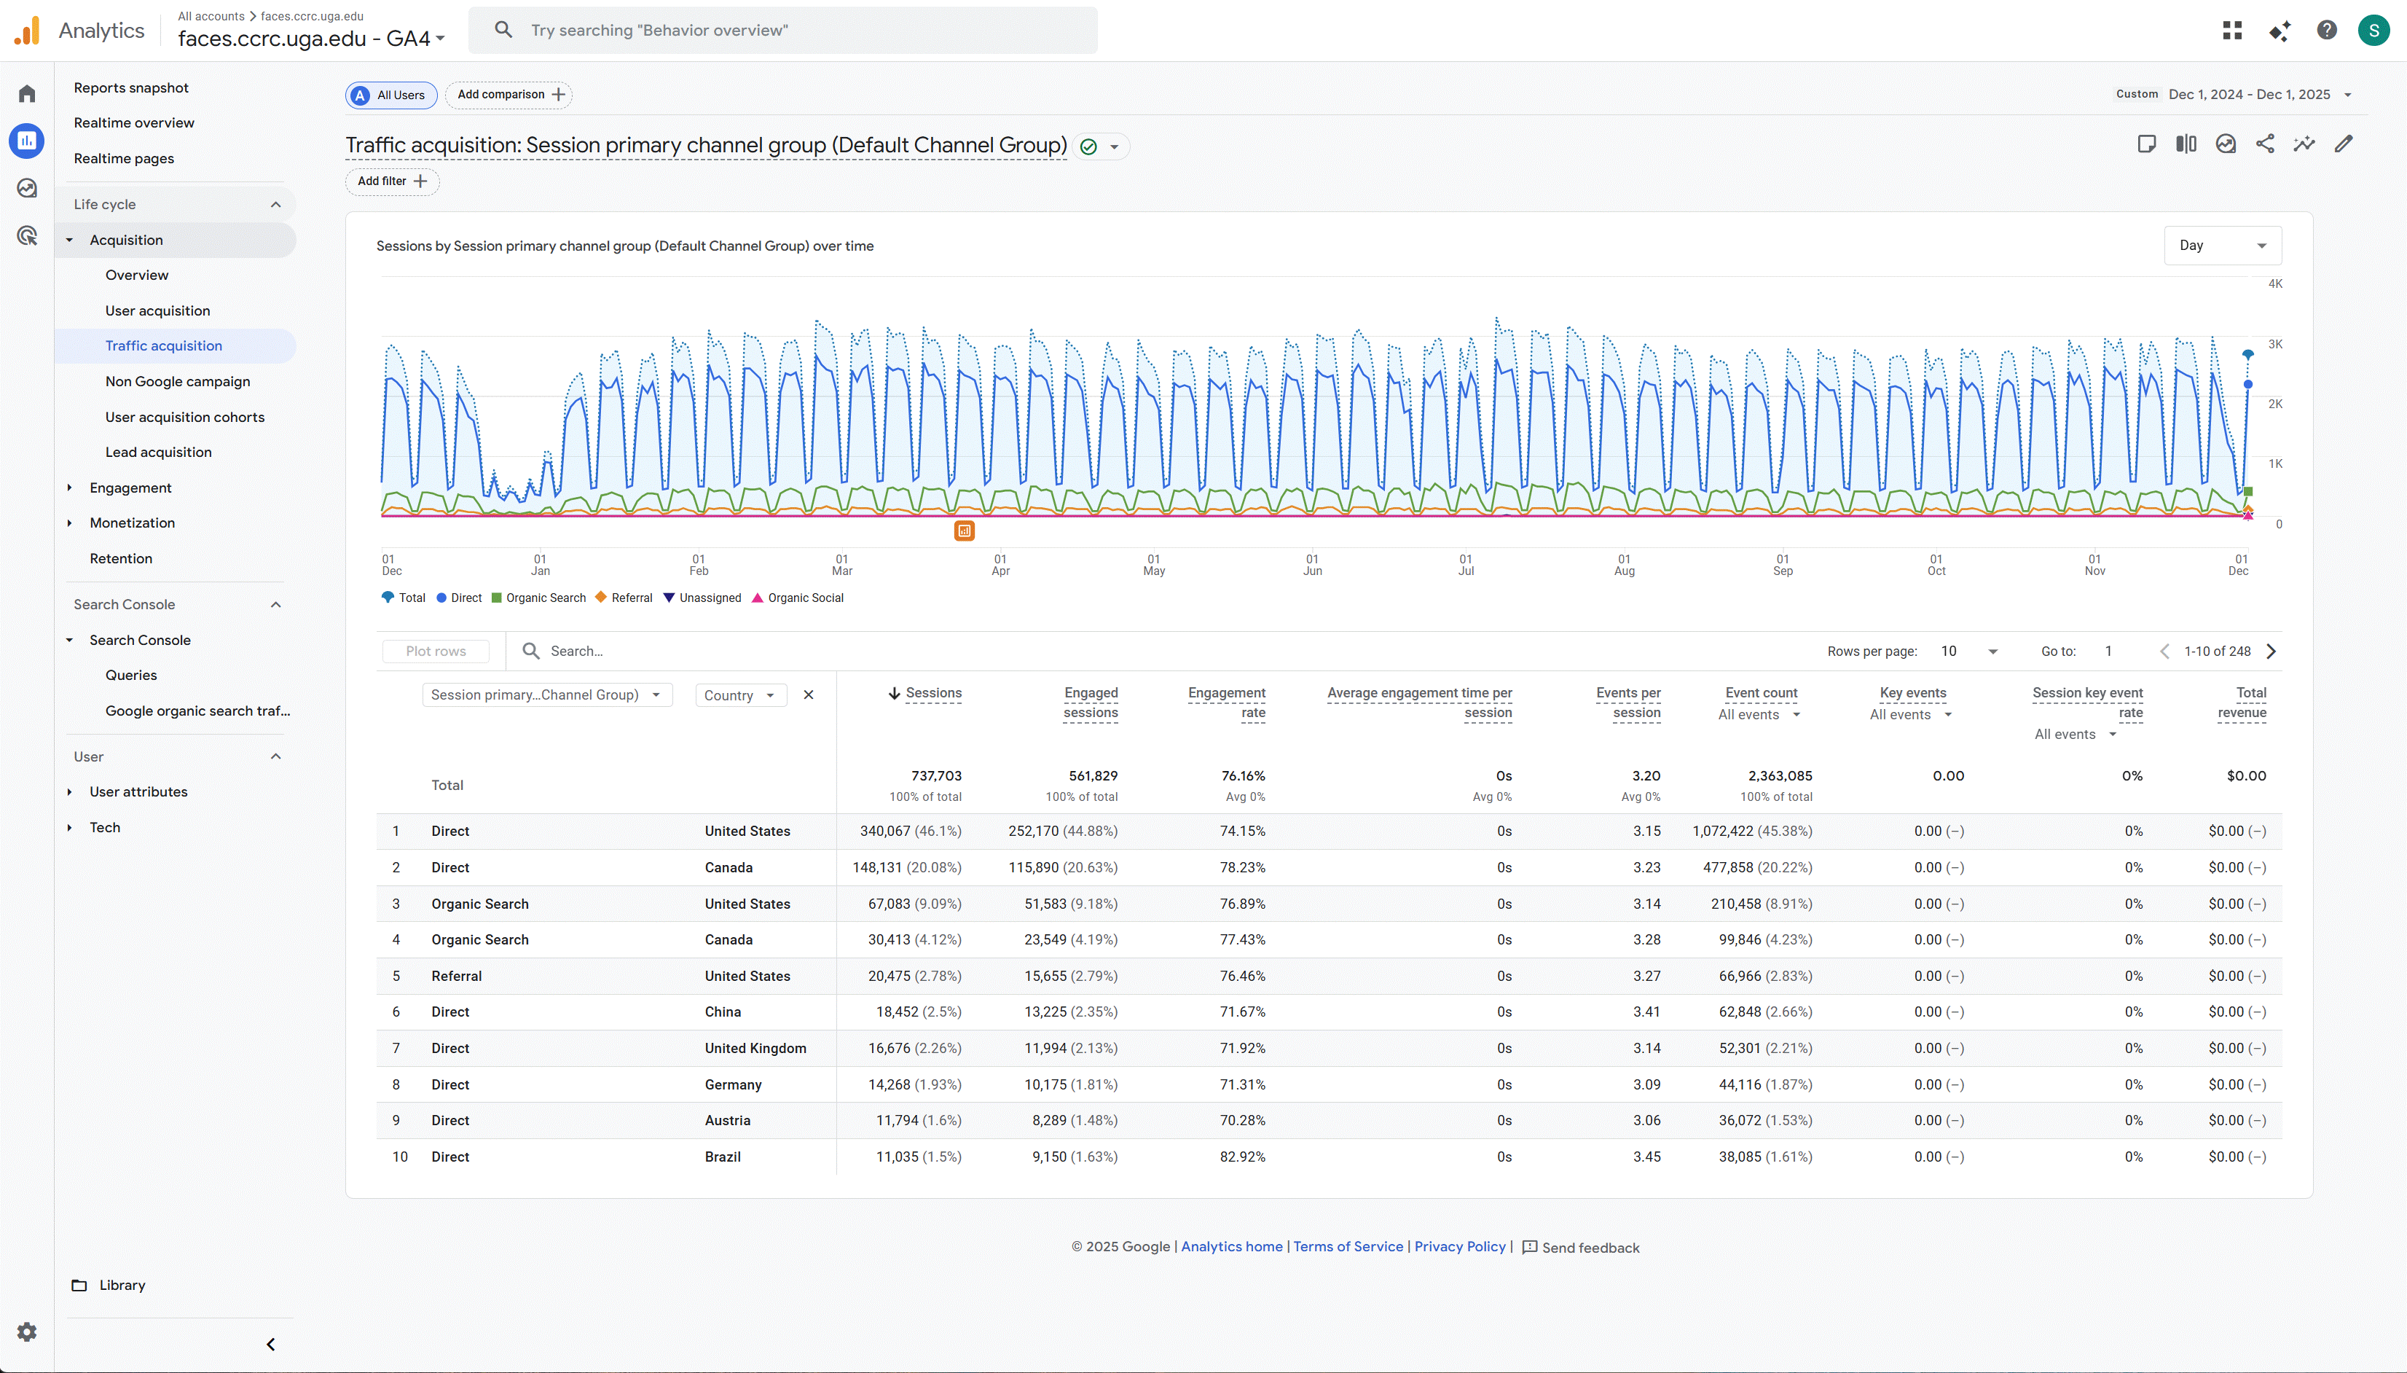Click the annotation marker on chart timeline
The height and width of the screenshot is (1373, 2407).
pyautogui.click(x=964, y=531)
